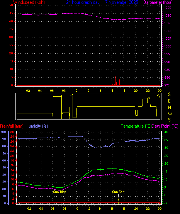This screenshot has width=180, height=214.
Task: Click the 50 windspeed scale label
Action: [x=11, y=5]
